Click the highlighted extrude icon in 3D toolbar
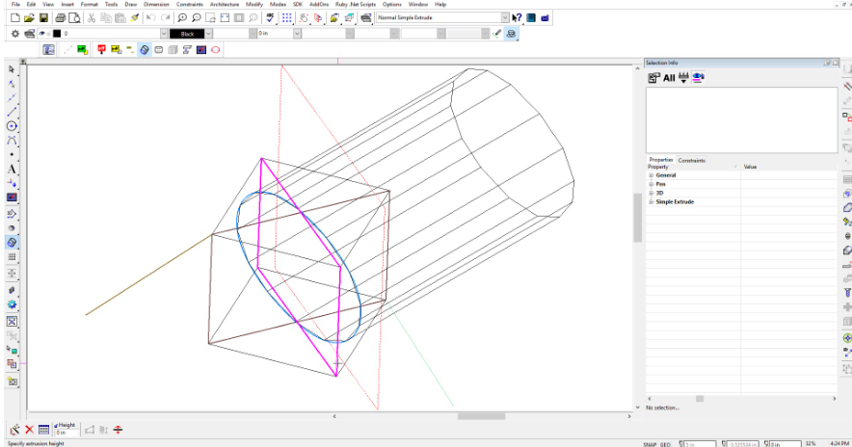Viewport: 852px width, 447px height. tap(145, 50)
